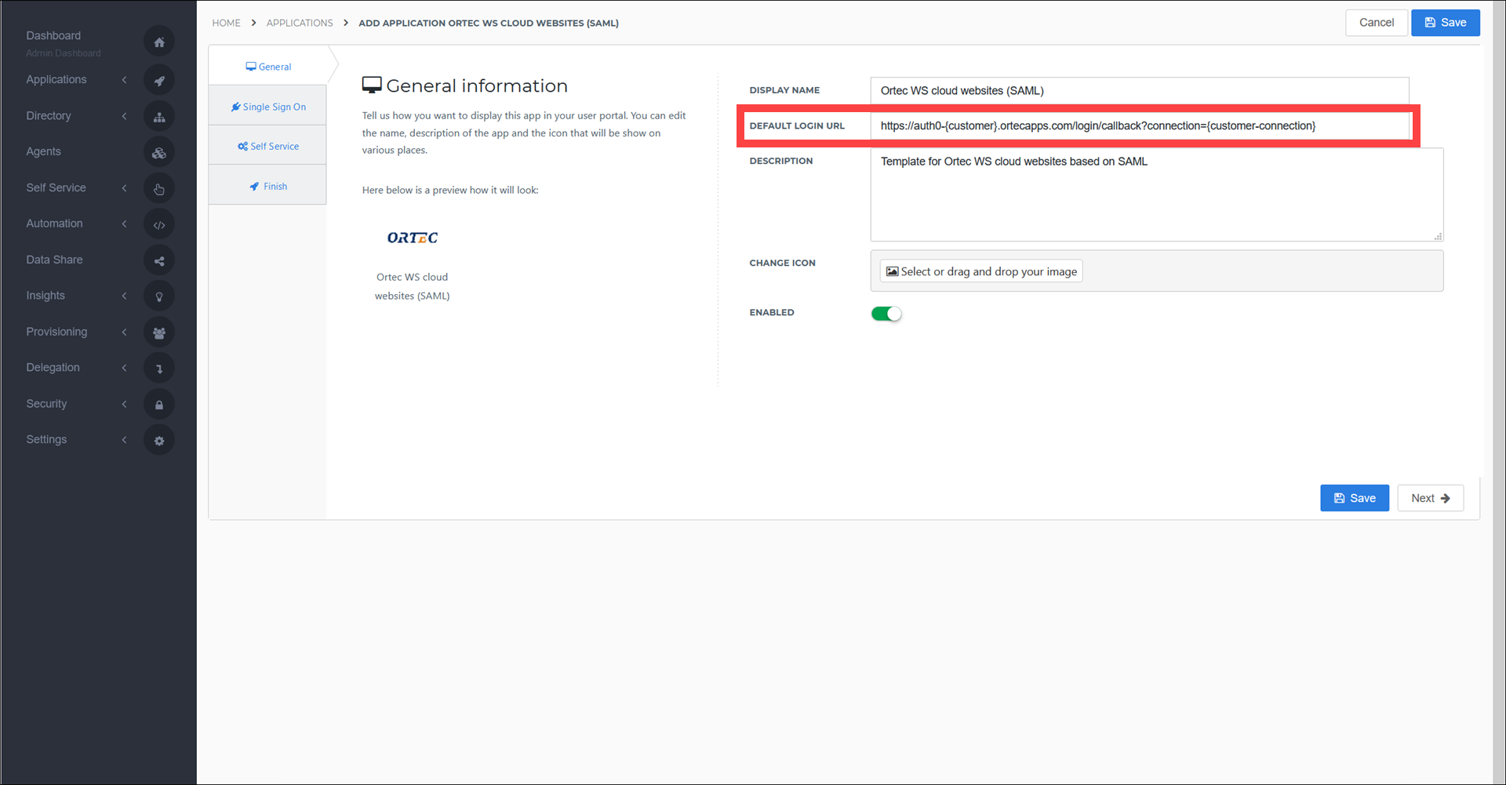This screenshot has height=785, width=1506.
Task: Expand the Self Service sidebar chevron
Action: click(124, 188)
